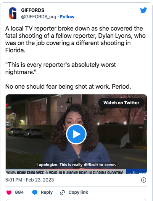Like the tweet with the heart icon
Viewport: 153px width, 201px height.
point(9,193)
